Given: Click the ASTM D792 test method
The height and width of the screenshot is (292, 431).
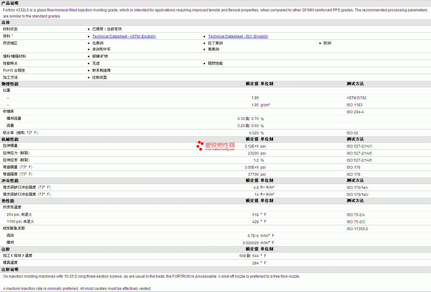Looking at the screenshot, I should click(x=357, y=98).
